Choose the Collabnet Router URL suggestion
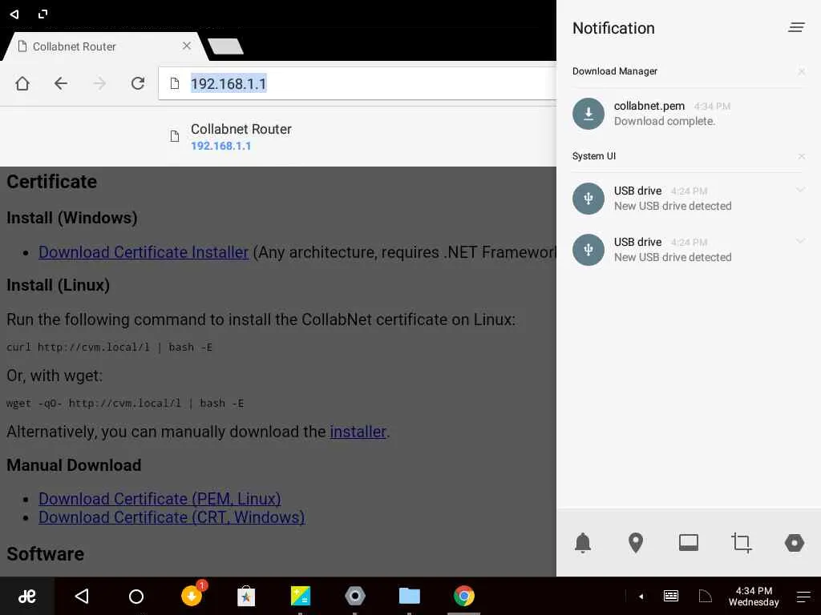The height and width of the screenshot is (615, 821). pos(278,137)
